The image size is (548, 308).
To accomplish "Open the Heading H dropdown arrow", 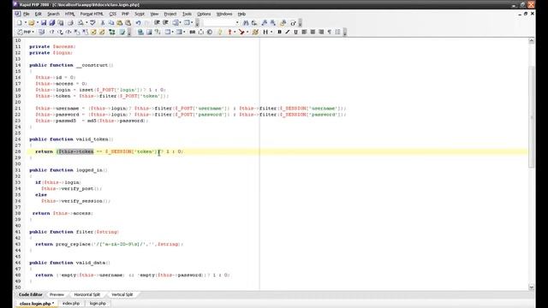I will 271,33.
